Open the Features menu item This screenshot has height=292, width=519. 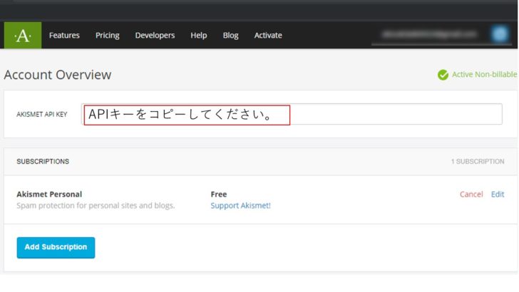coord(64,36)
